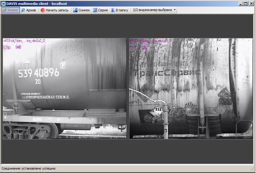
Task: Click the blue В папку folder icon
Action: click(113, 10)
